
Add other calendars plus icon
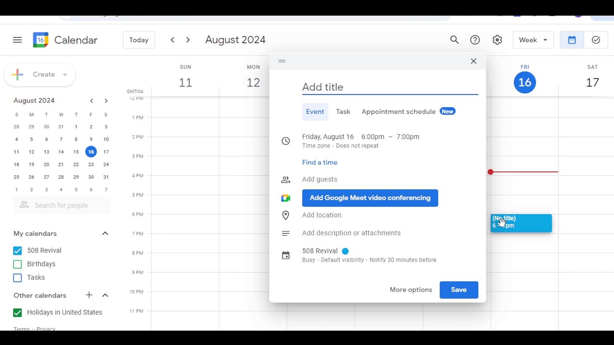click(89, 295)
